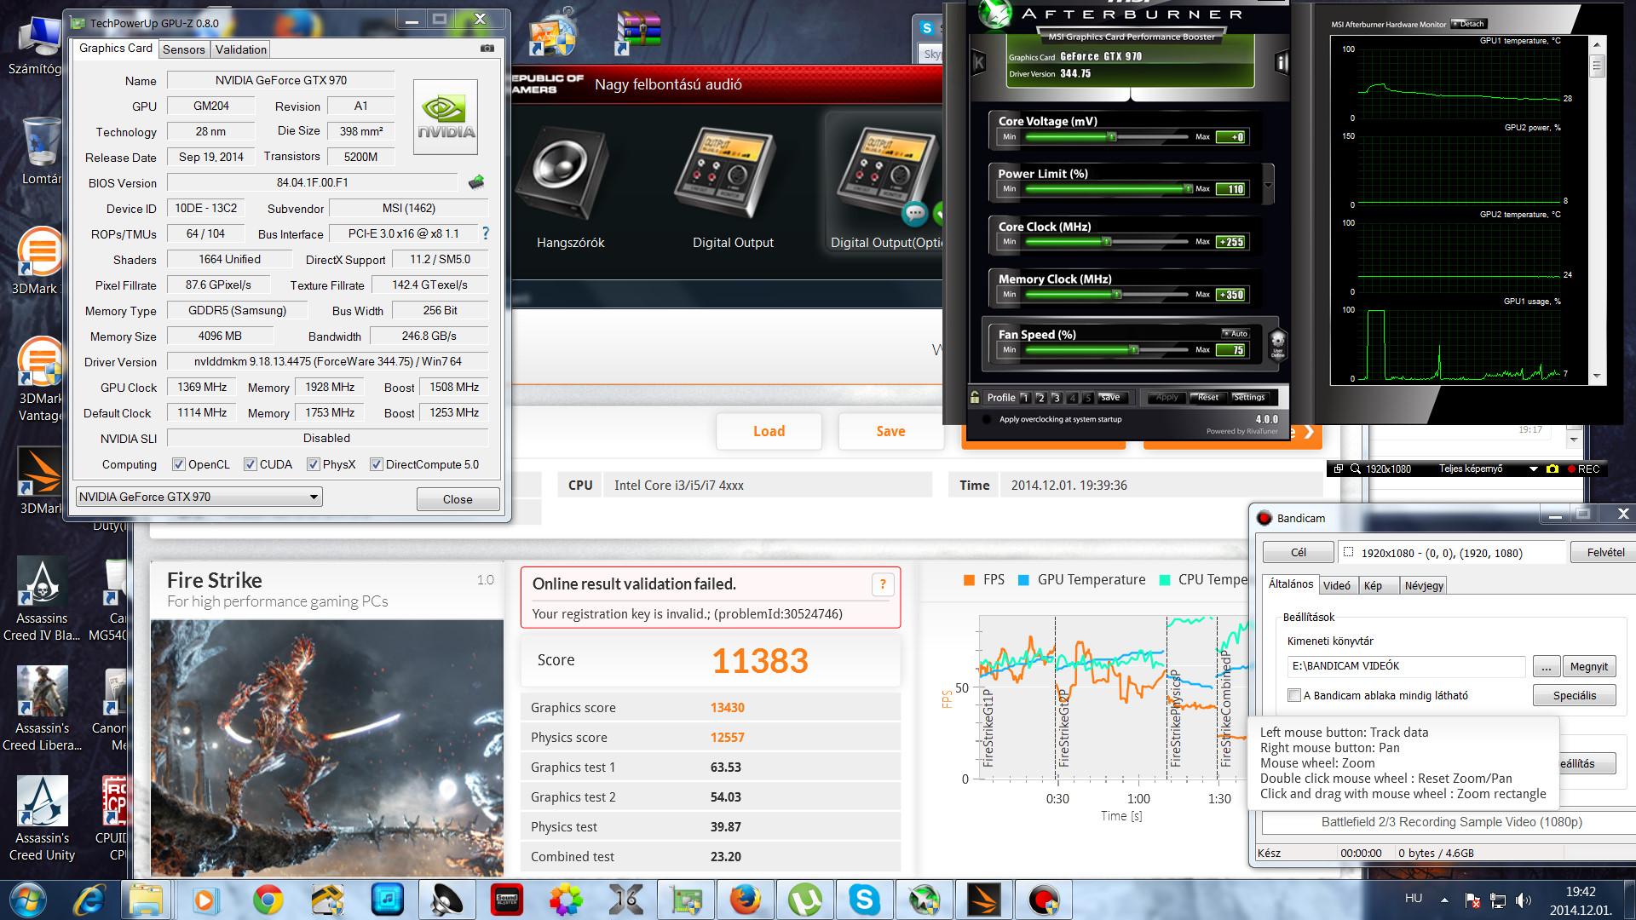
Task: Open the Teljes képernyő mode dropdown
Action: [x=1534, y=469]
